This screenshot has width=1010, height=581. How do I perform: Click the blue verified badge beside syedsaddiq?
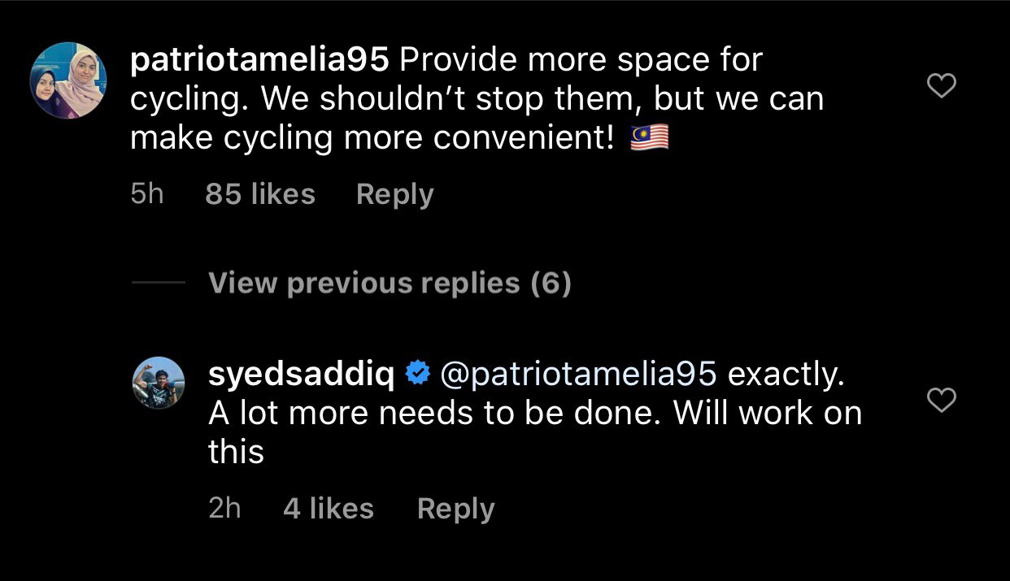pyautogui.click(x=417, y=374)
